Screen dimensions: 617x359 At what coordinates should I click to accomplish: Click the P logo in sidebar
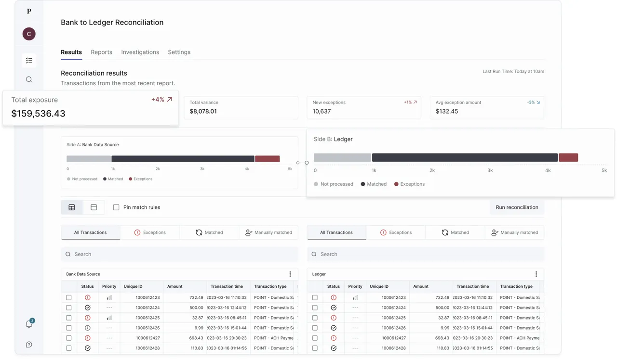tap(29, 11)
